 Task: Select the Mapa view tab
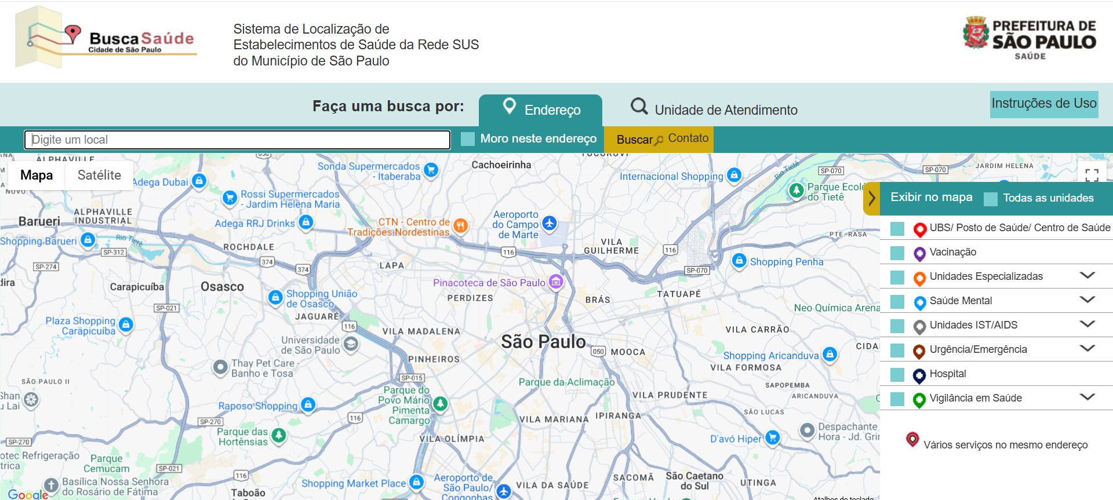pyautogui.click(x=37, y=175)
